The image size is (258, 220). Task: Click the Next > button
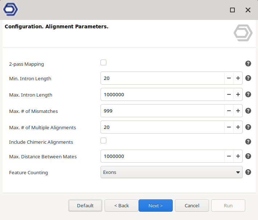155,205
